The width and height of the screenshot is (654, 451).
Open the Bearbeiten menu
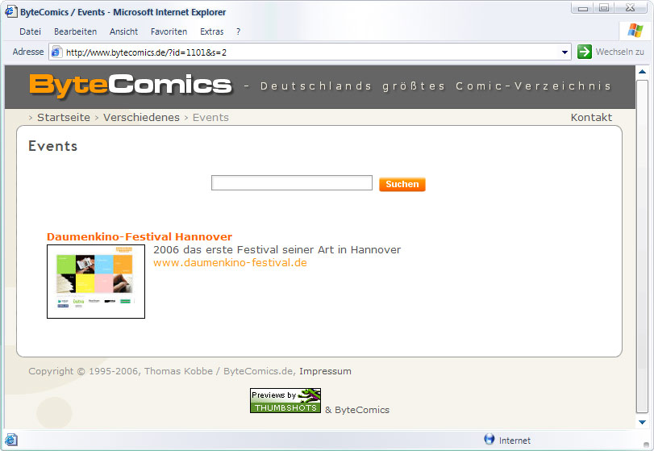(x=75, y=31)
